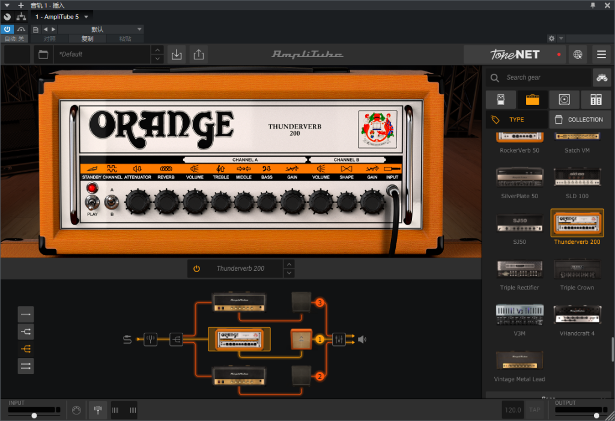Image resolution: width=615 pixels, height=421 pixels.
Task: Click the TAP tempo button
Action: pyautogui.click(x=534, y=410)
